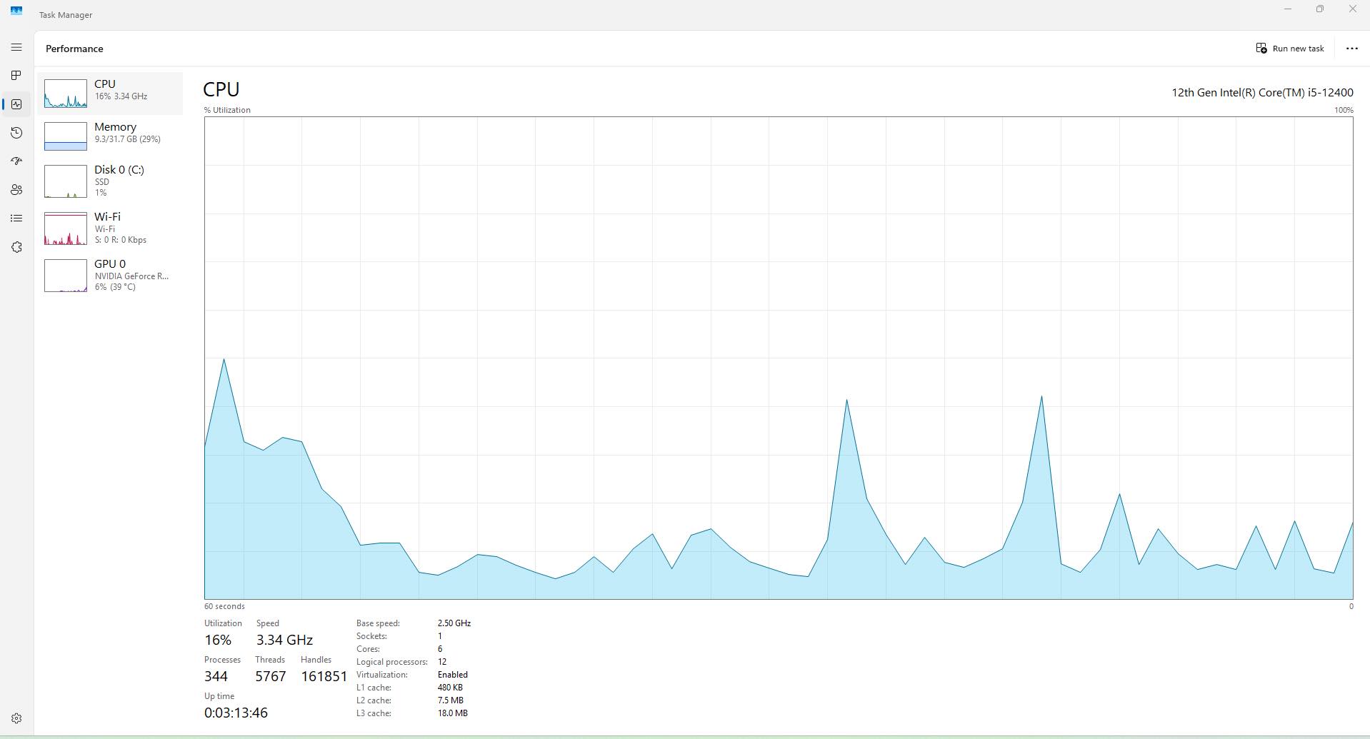This screenshot has width=1370, height=739.
Task: Open the Details page icon
Action: coord(16,218)
